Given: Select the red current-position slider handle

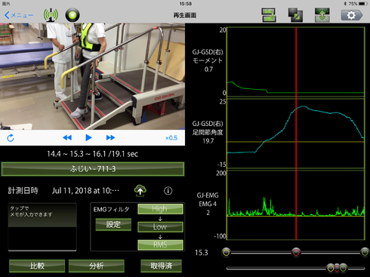Looking at the screenshot, I should pyautogui.click(x=296, y=252).
